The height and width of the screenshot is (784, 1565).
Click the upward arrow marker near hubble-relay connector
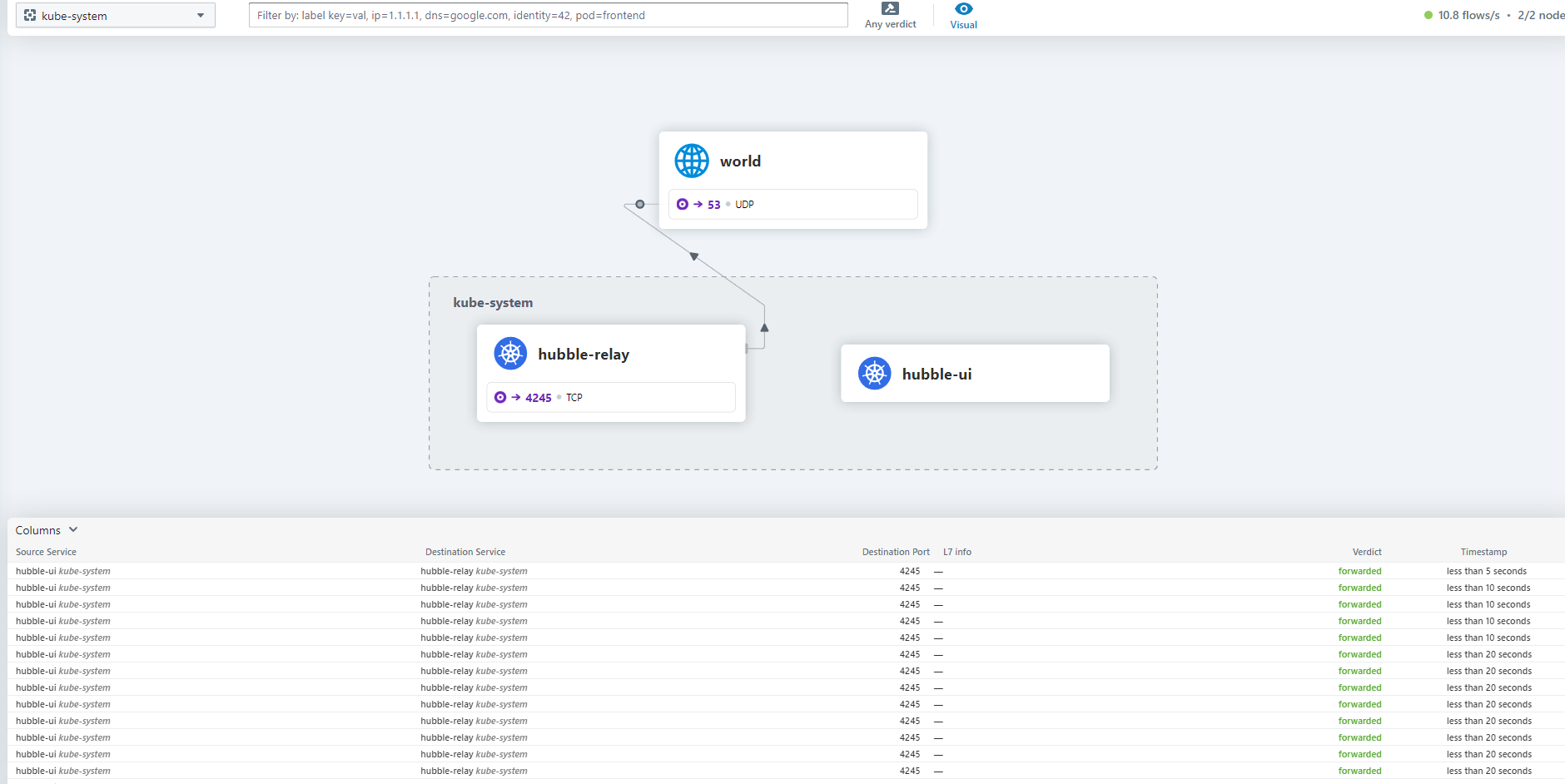764,328
